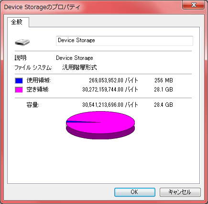Viewport: 208px width, 204px height.
Task: Click the magenta free space color swatch
Action: click(x=19, y=90)
